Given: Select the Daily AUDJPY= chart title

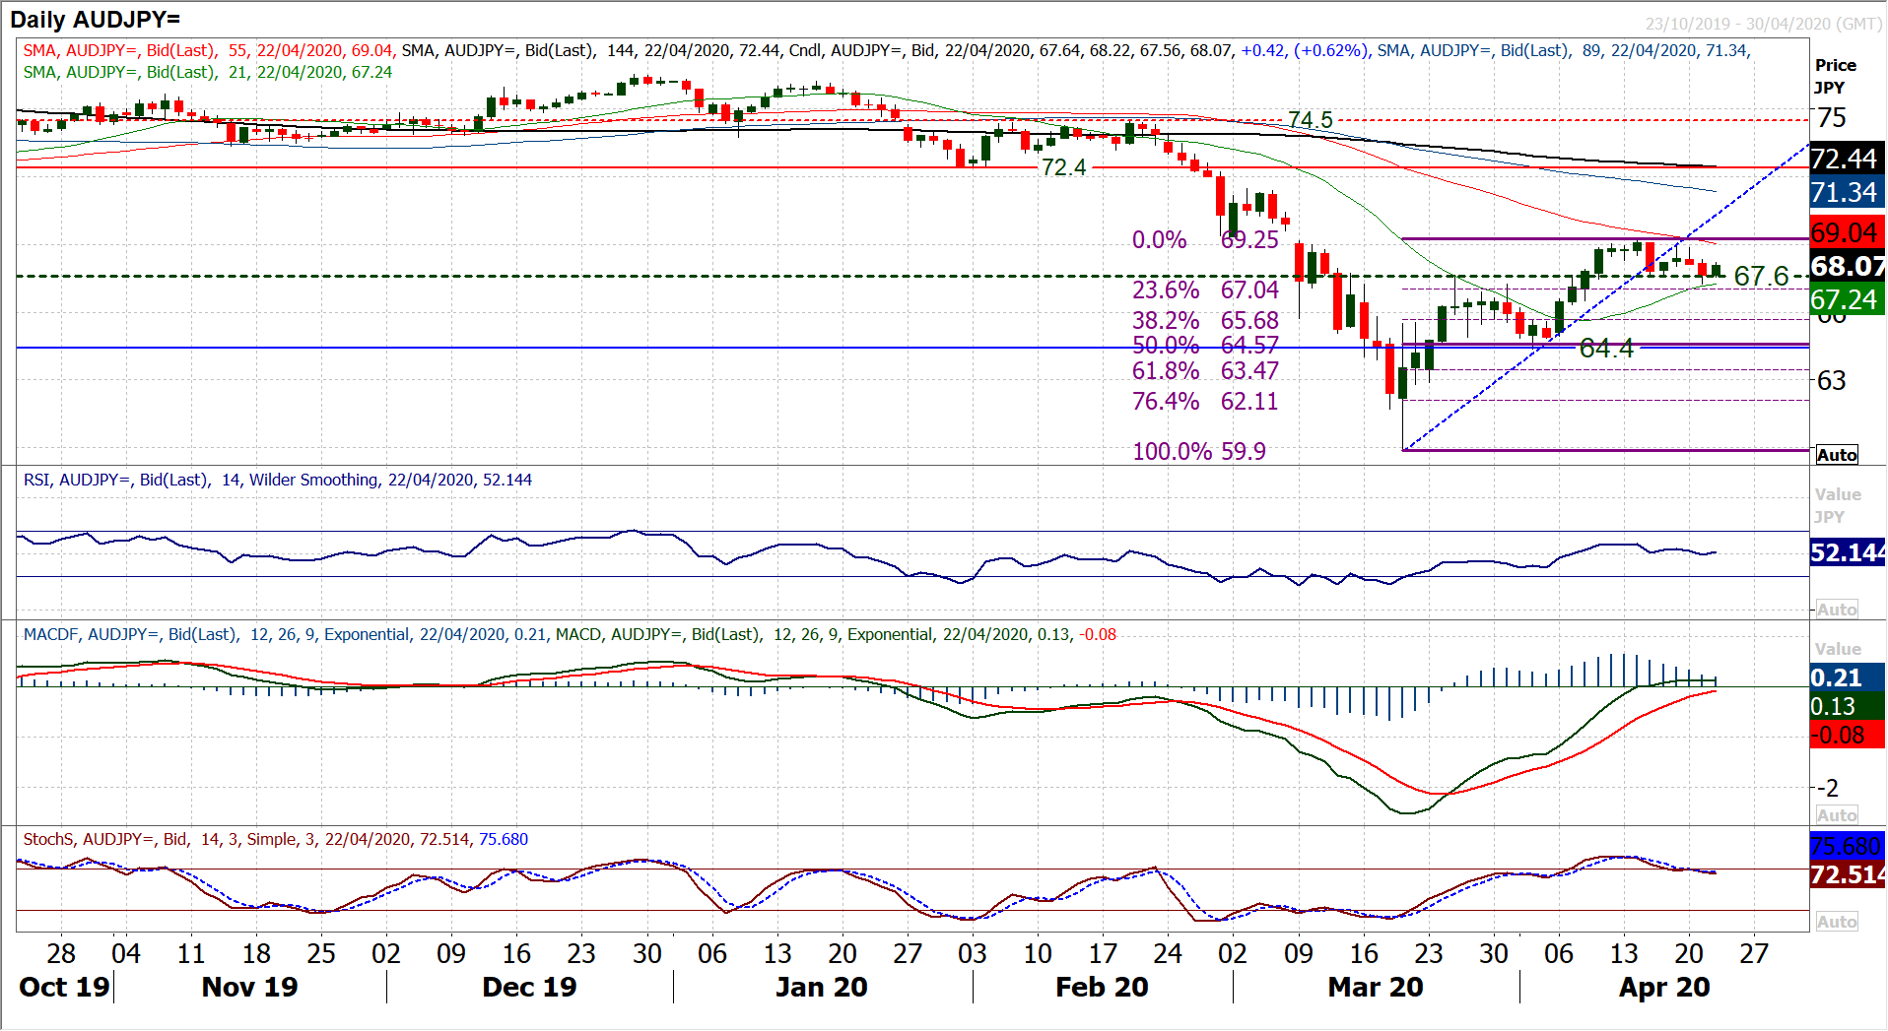Looking at the screenshot, I should [96, 19].
